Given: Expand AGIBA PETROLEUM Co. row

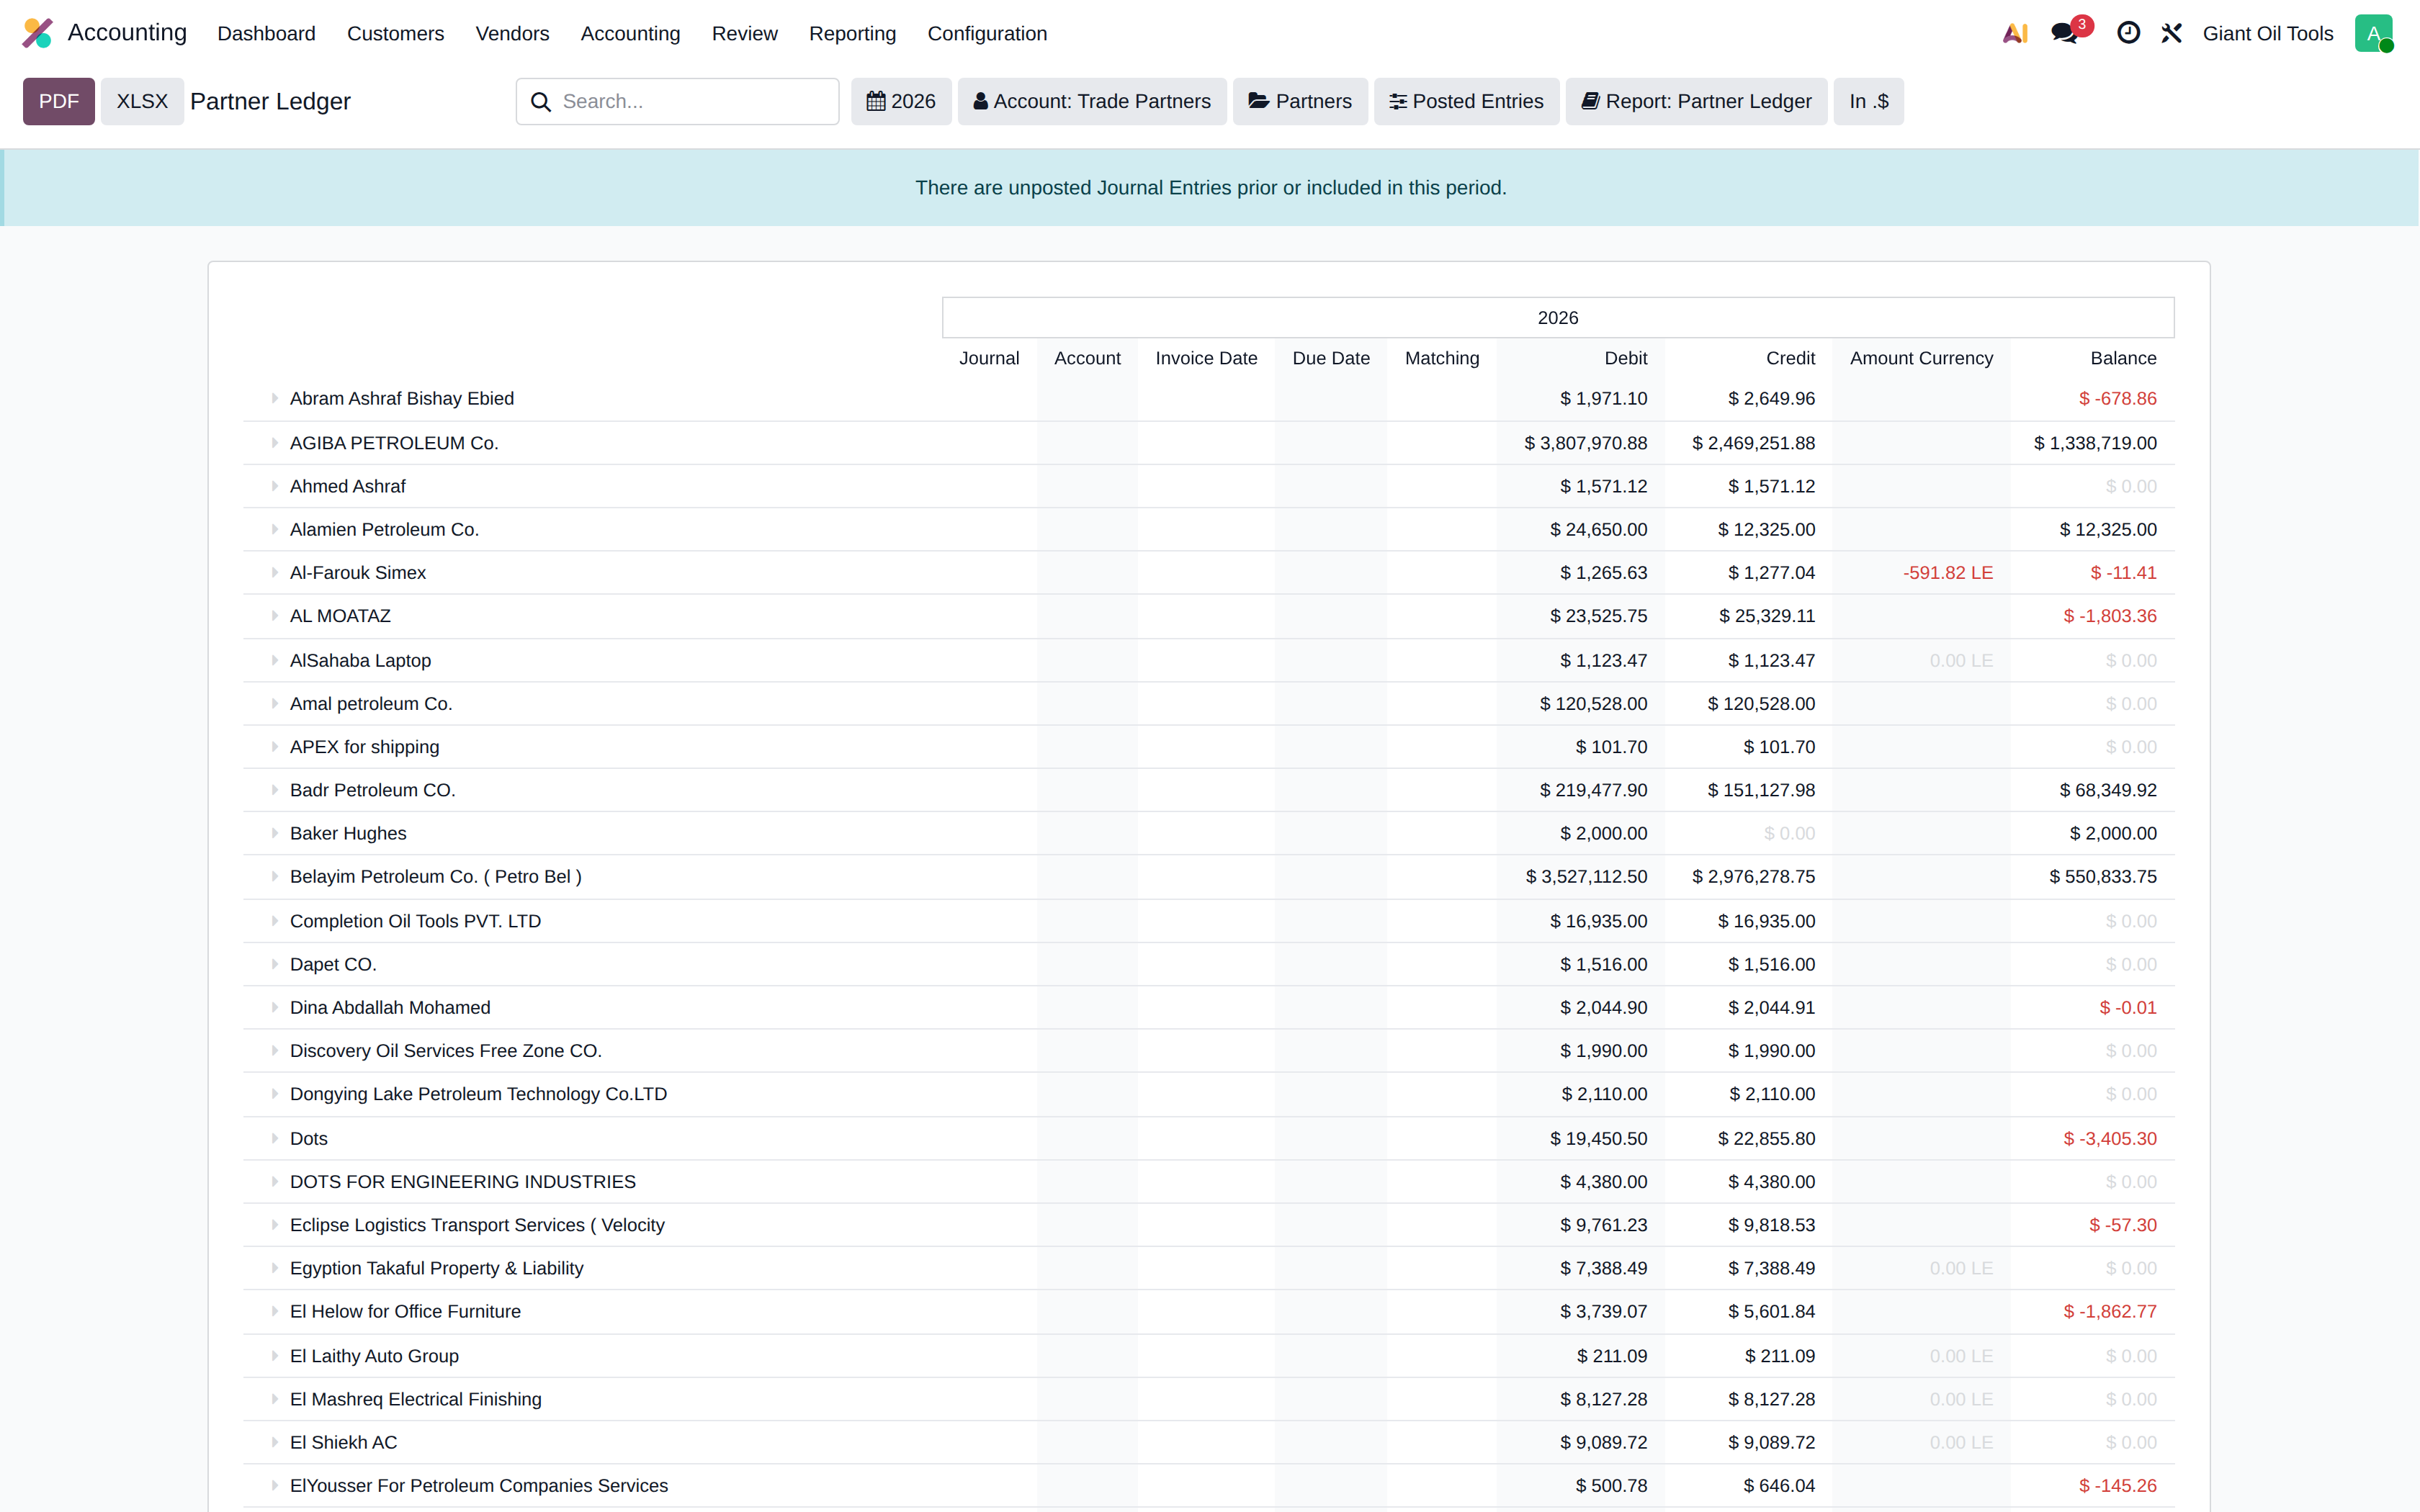Looking at the screenshot, I should point(274,442).
